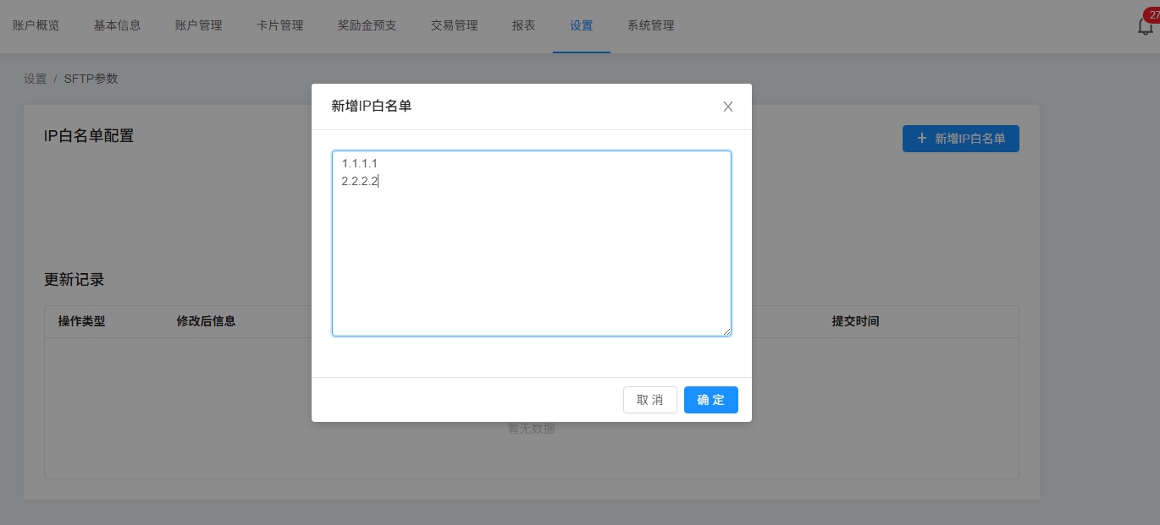The image size is (1160, 525).
Task: Select the active 设置 tab
Action: (581, 25)
